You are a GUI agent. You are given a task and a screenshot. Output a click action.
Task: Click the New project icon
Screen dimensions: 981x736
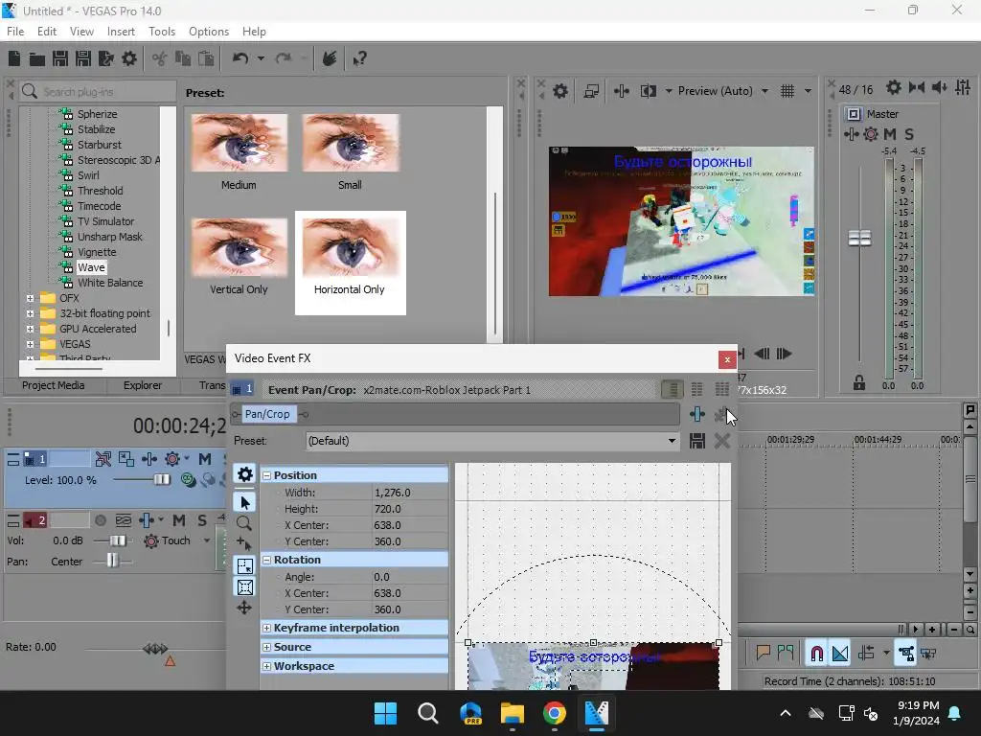[x=14, y=58]
